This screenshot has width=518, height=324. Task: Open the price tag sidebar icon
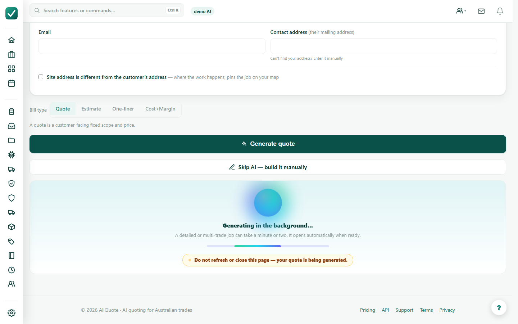12,241
